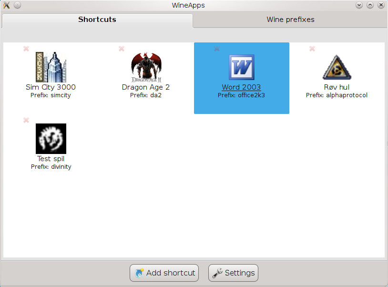Viewport: 388px width, 287px height.
Task: Open the Sim City 3000 shortcut icon
Action: coord(51,67)
